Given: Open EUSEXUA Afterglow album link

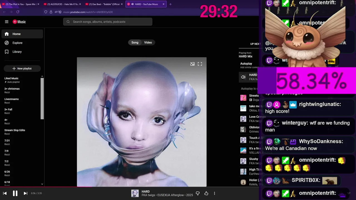Looking at the screenshot, I should [x=171, y=195].
